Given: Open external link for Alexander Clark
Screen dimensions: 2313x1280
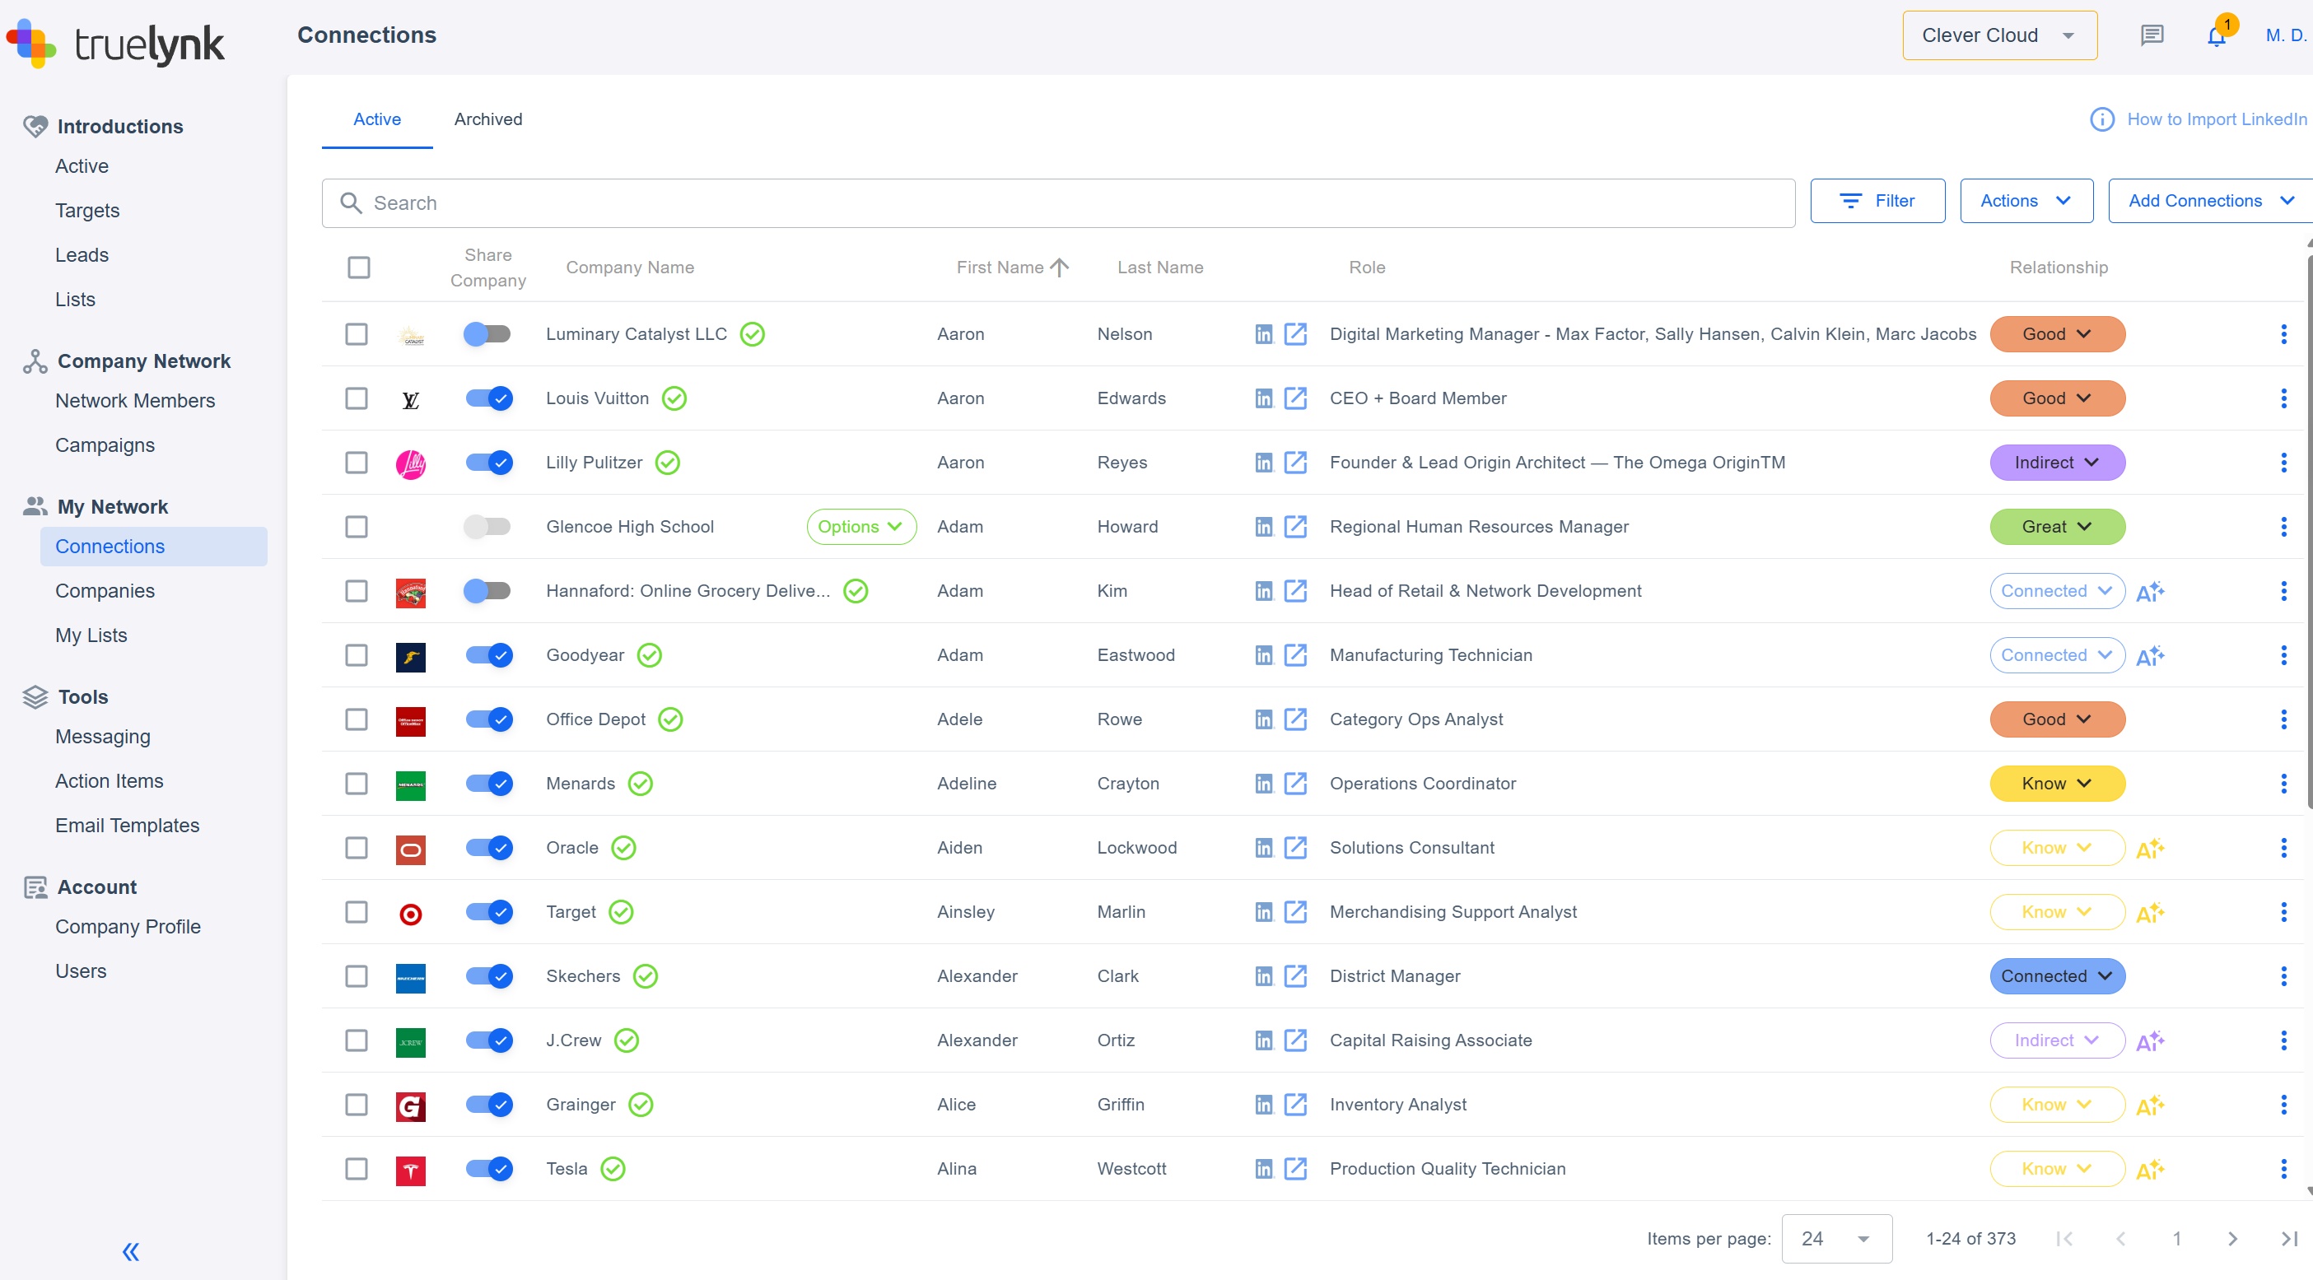Looking at the screenshot, I should tap(1294, 975).
